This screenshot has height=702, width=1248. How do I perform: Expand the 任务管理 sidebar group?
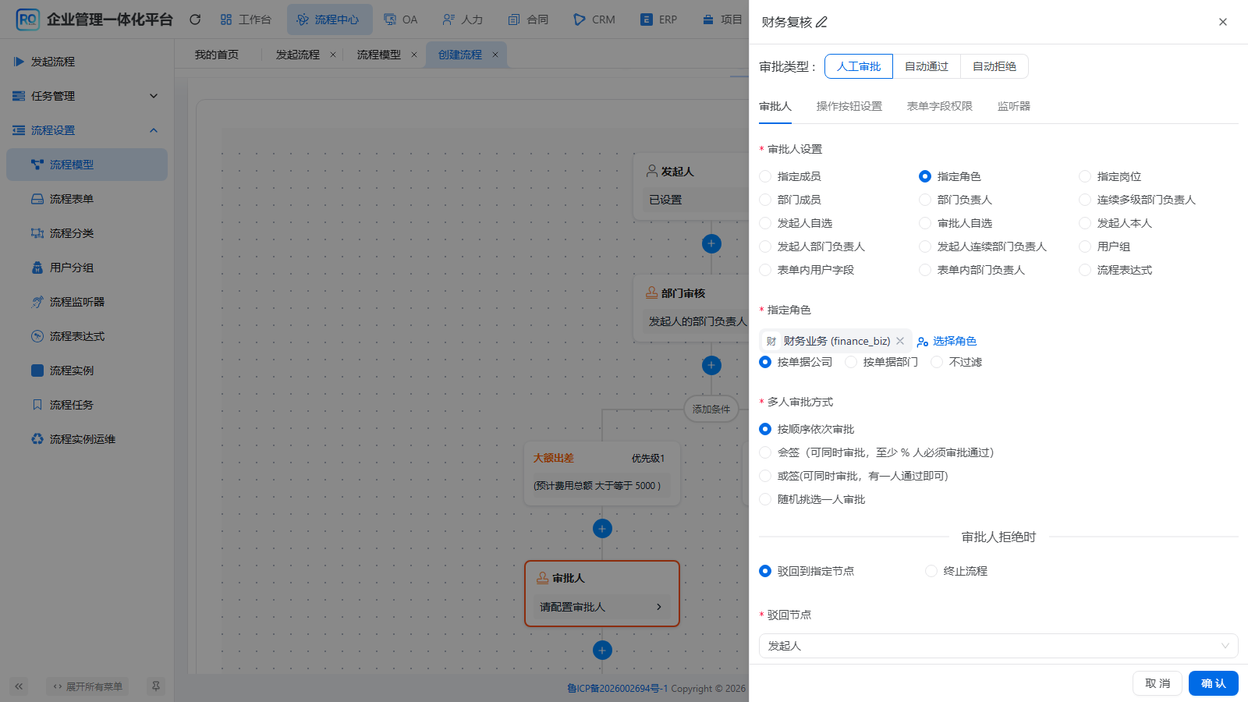(x=87, y=96)
